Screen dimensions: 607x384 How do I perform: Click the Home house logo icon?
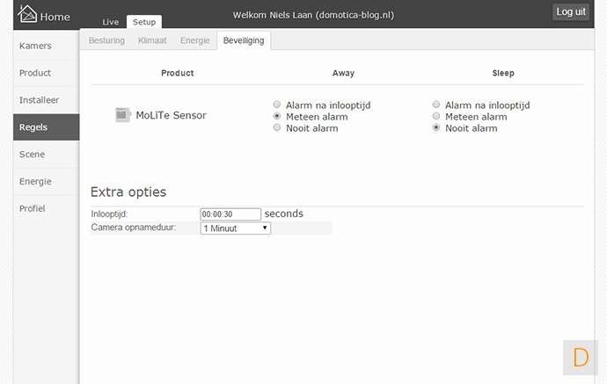click(28, 15)
